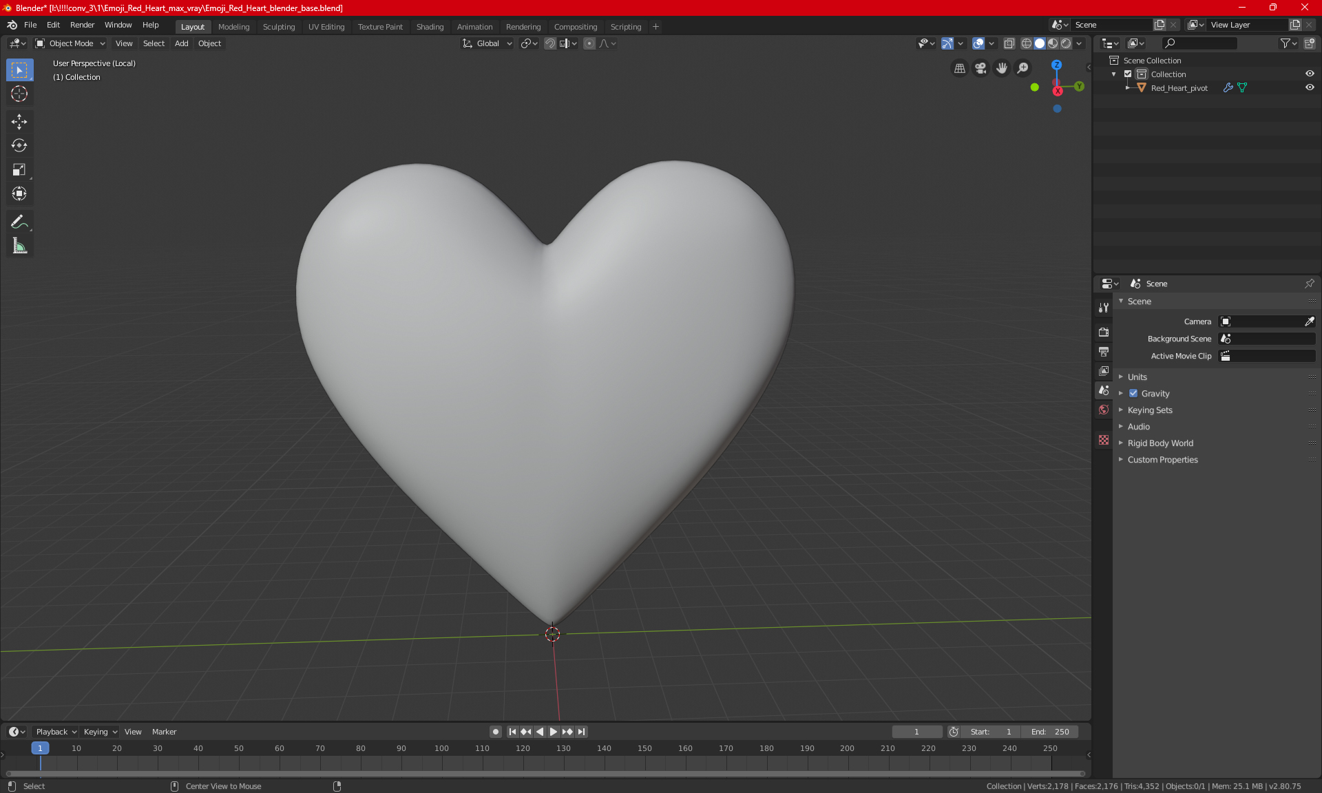Viewport: 1322px width, 793px height.
Task: Click the zoom view magnifier icon
Action: coord(1023,68)
